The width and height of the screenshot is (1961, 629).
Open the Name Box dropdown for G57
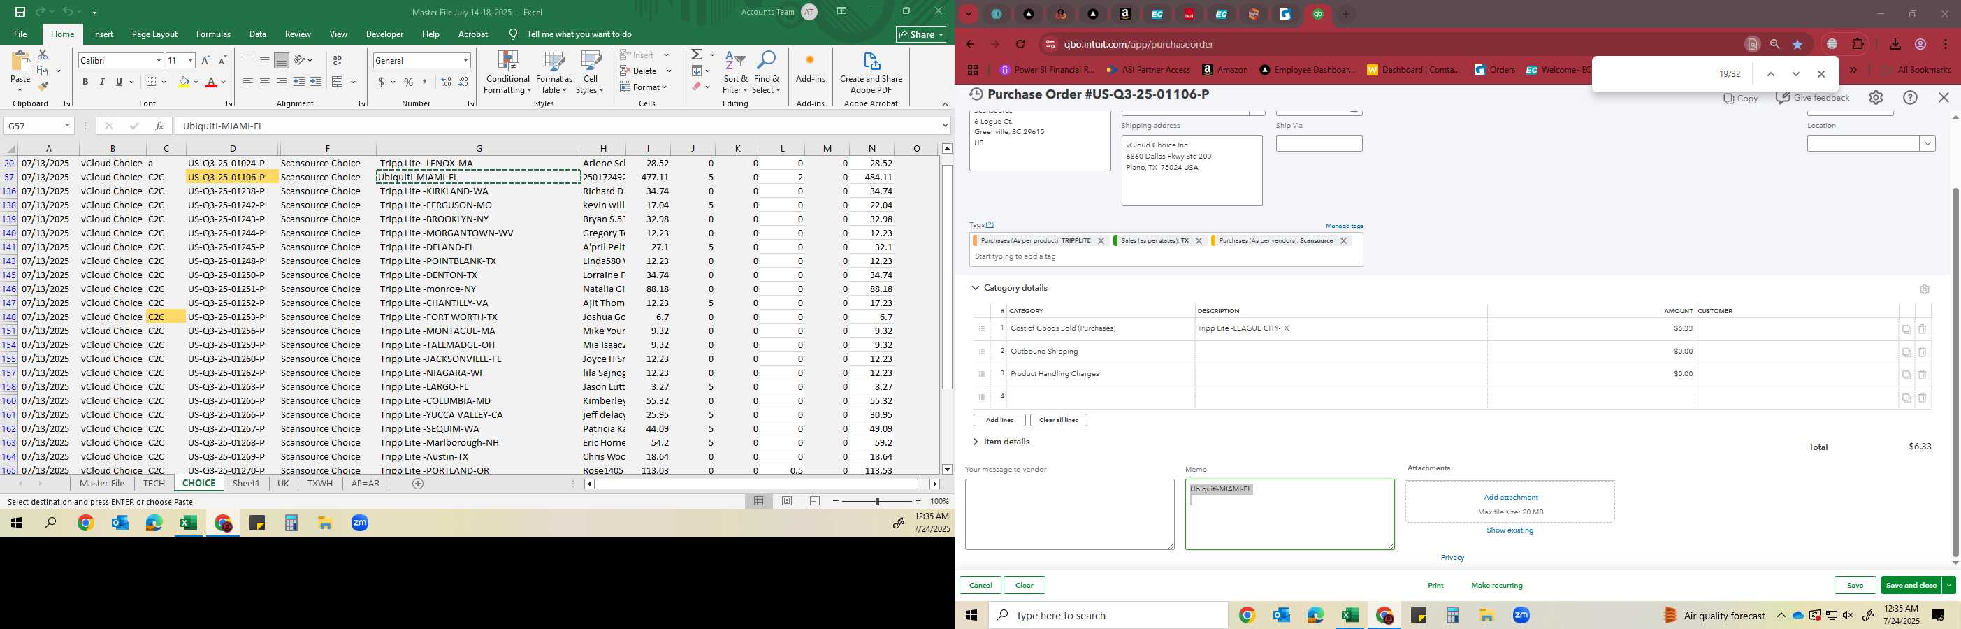click(x=67, y=126)
